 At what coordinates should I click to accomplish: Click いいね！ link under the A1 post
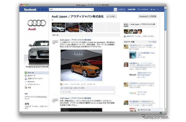(66, 84)
